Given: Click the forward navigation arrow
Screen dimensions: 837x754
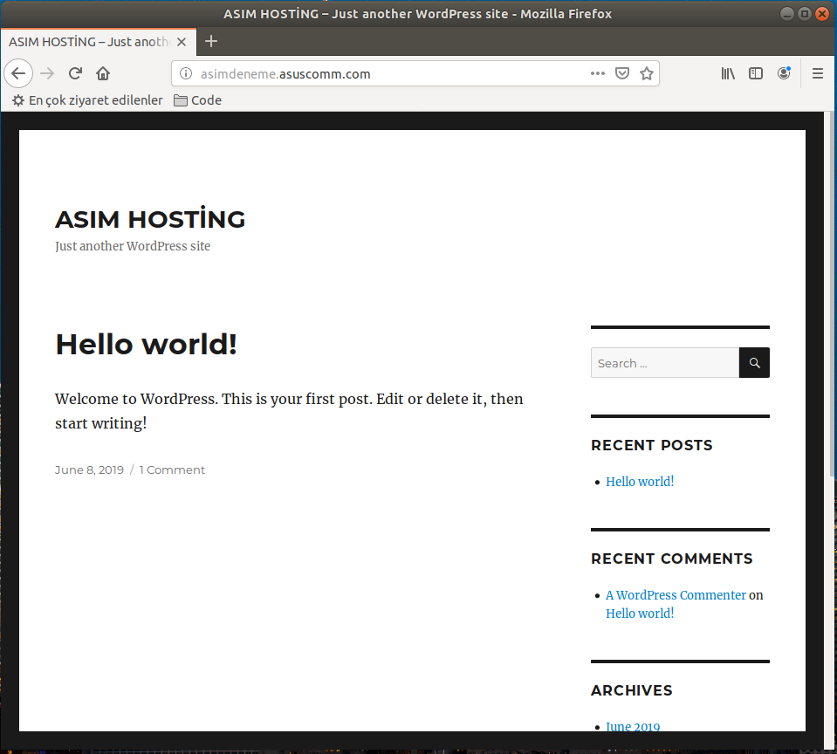Looking at the screenshot, I should (x=47, y=73).
